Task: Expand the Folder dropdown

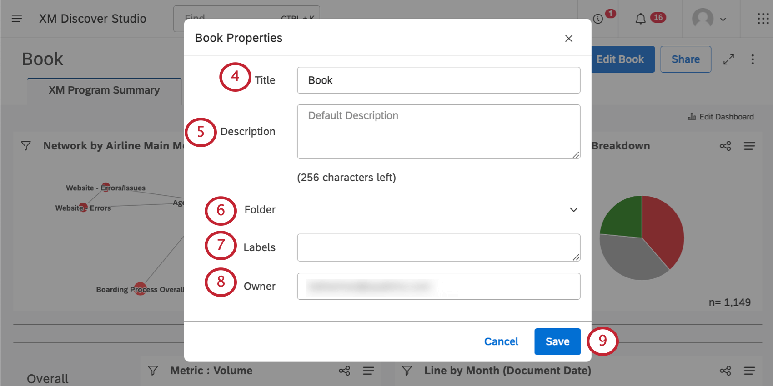Action: [573, 210]
